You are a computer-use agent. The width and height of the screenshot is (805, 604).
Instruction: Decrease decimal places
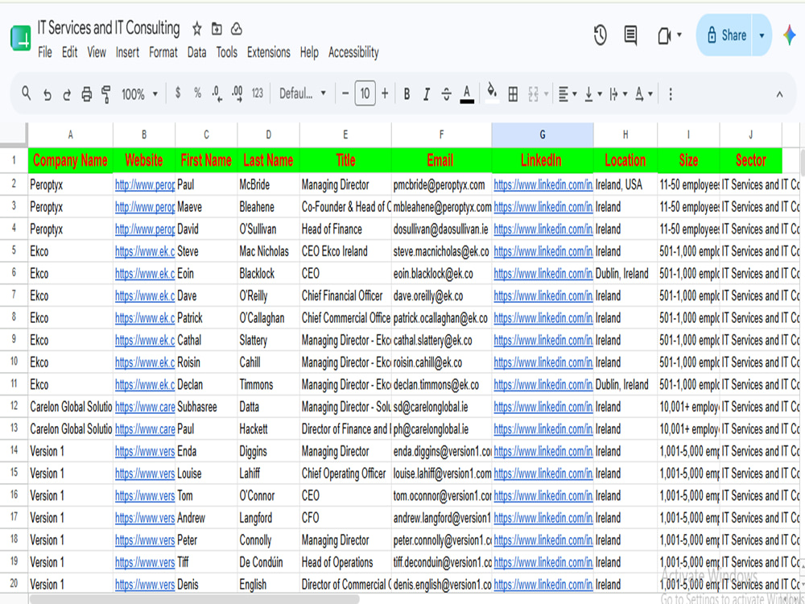217,94
